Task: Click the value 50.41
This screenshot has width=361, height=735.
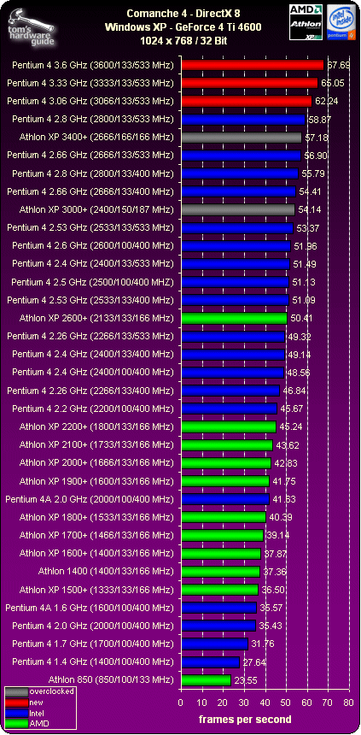Action: pos(301,318)
